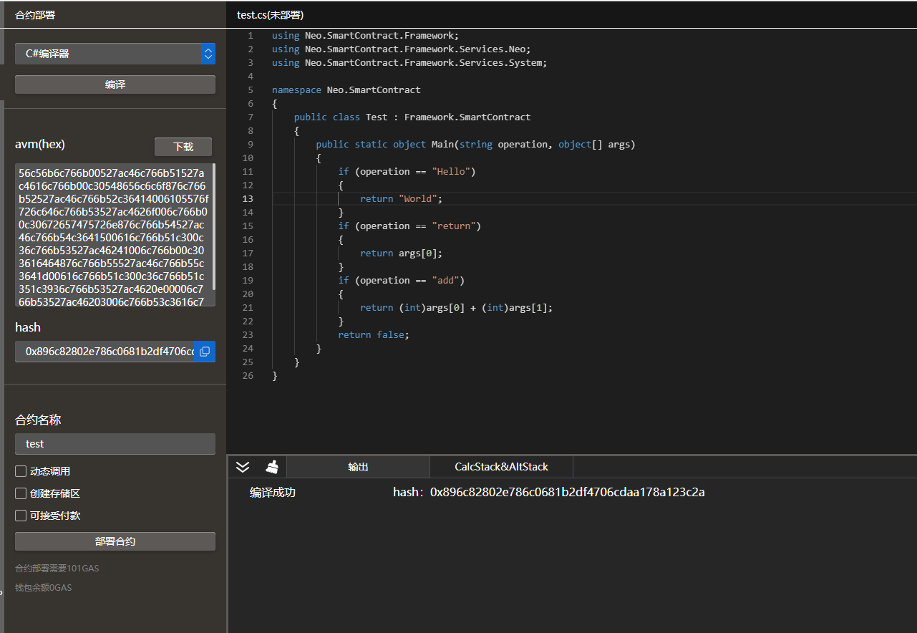Viewport: 917px width, 633px height.
Task: Click line number 21 in the editor gutter
Action: point(248,308)
